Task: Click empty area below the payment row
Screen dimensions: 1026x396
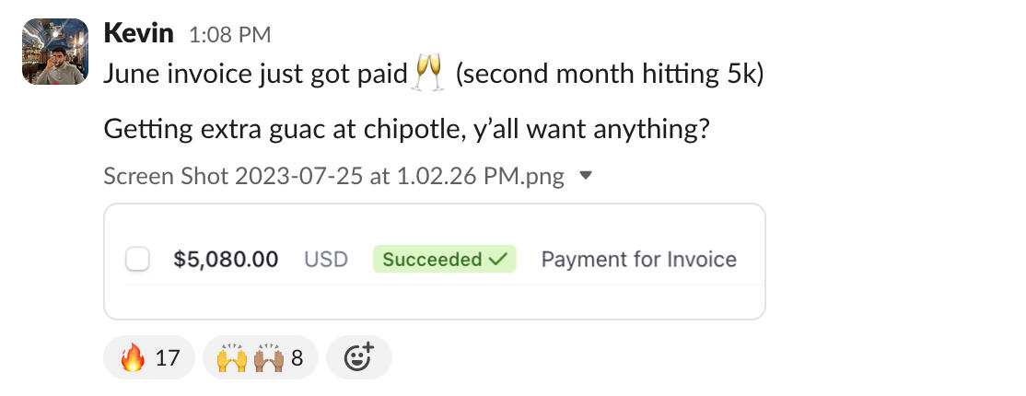Action: tap(435, 301)
